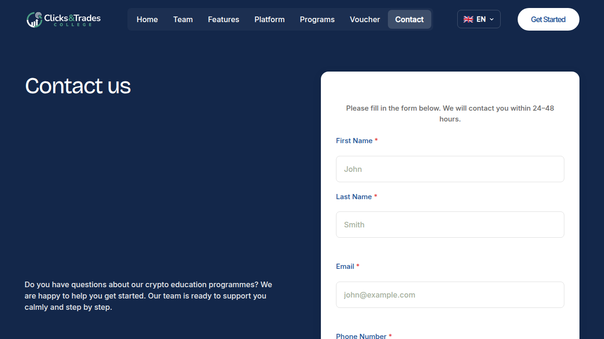The width and height of the screenshot is (604, 339).
Task: Click the UK flag icon
Action: pos(468,19)
